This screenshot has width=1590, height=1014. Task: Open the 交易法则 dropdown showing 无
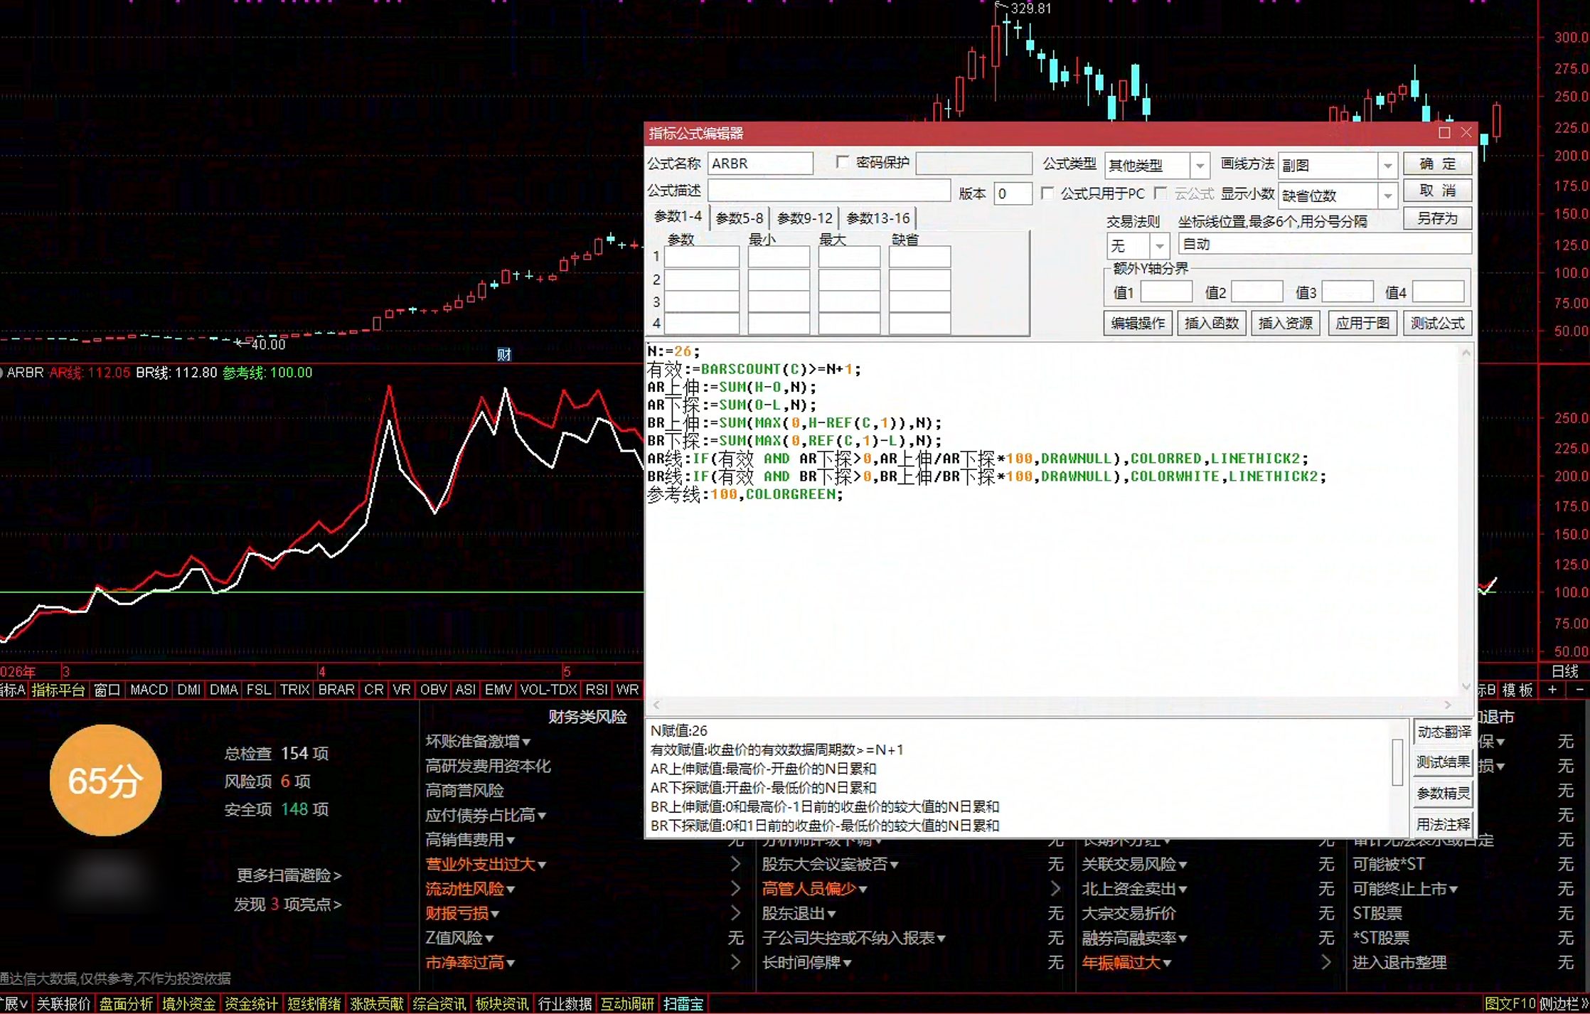pos(1137,246)
